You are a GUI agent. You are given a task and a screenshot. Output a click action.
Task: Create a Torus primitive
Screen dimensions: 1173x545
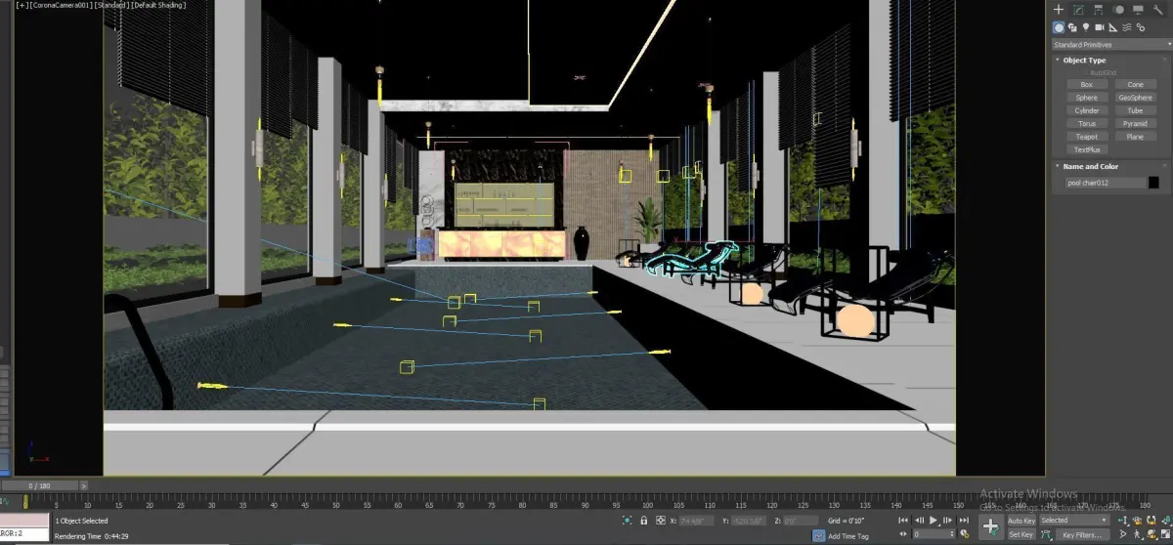point(1087,124)
